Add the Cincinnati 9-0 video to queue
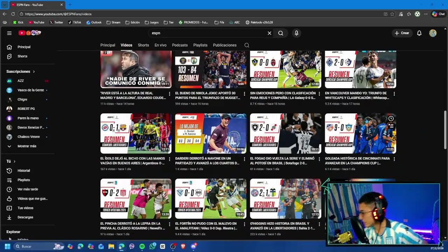448x252 pixels. pos(391,126)
